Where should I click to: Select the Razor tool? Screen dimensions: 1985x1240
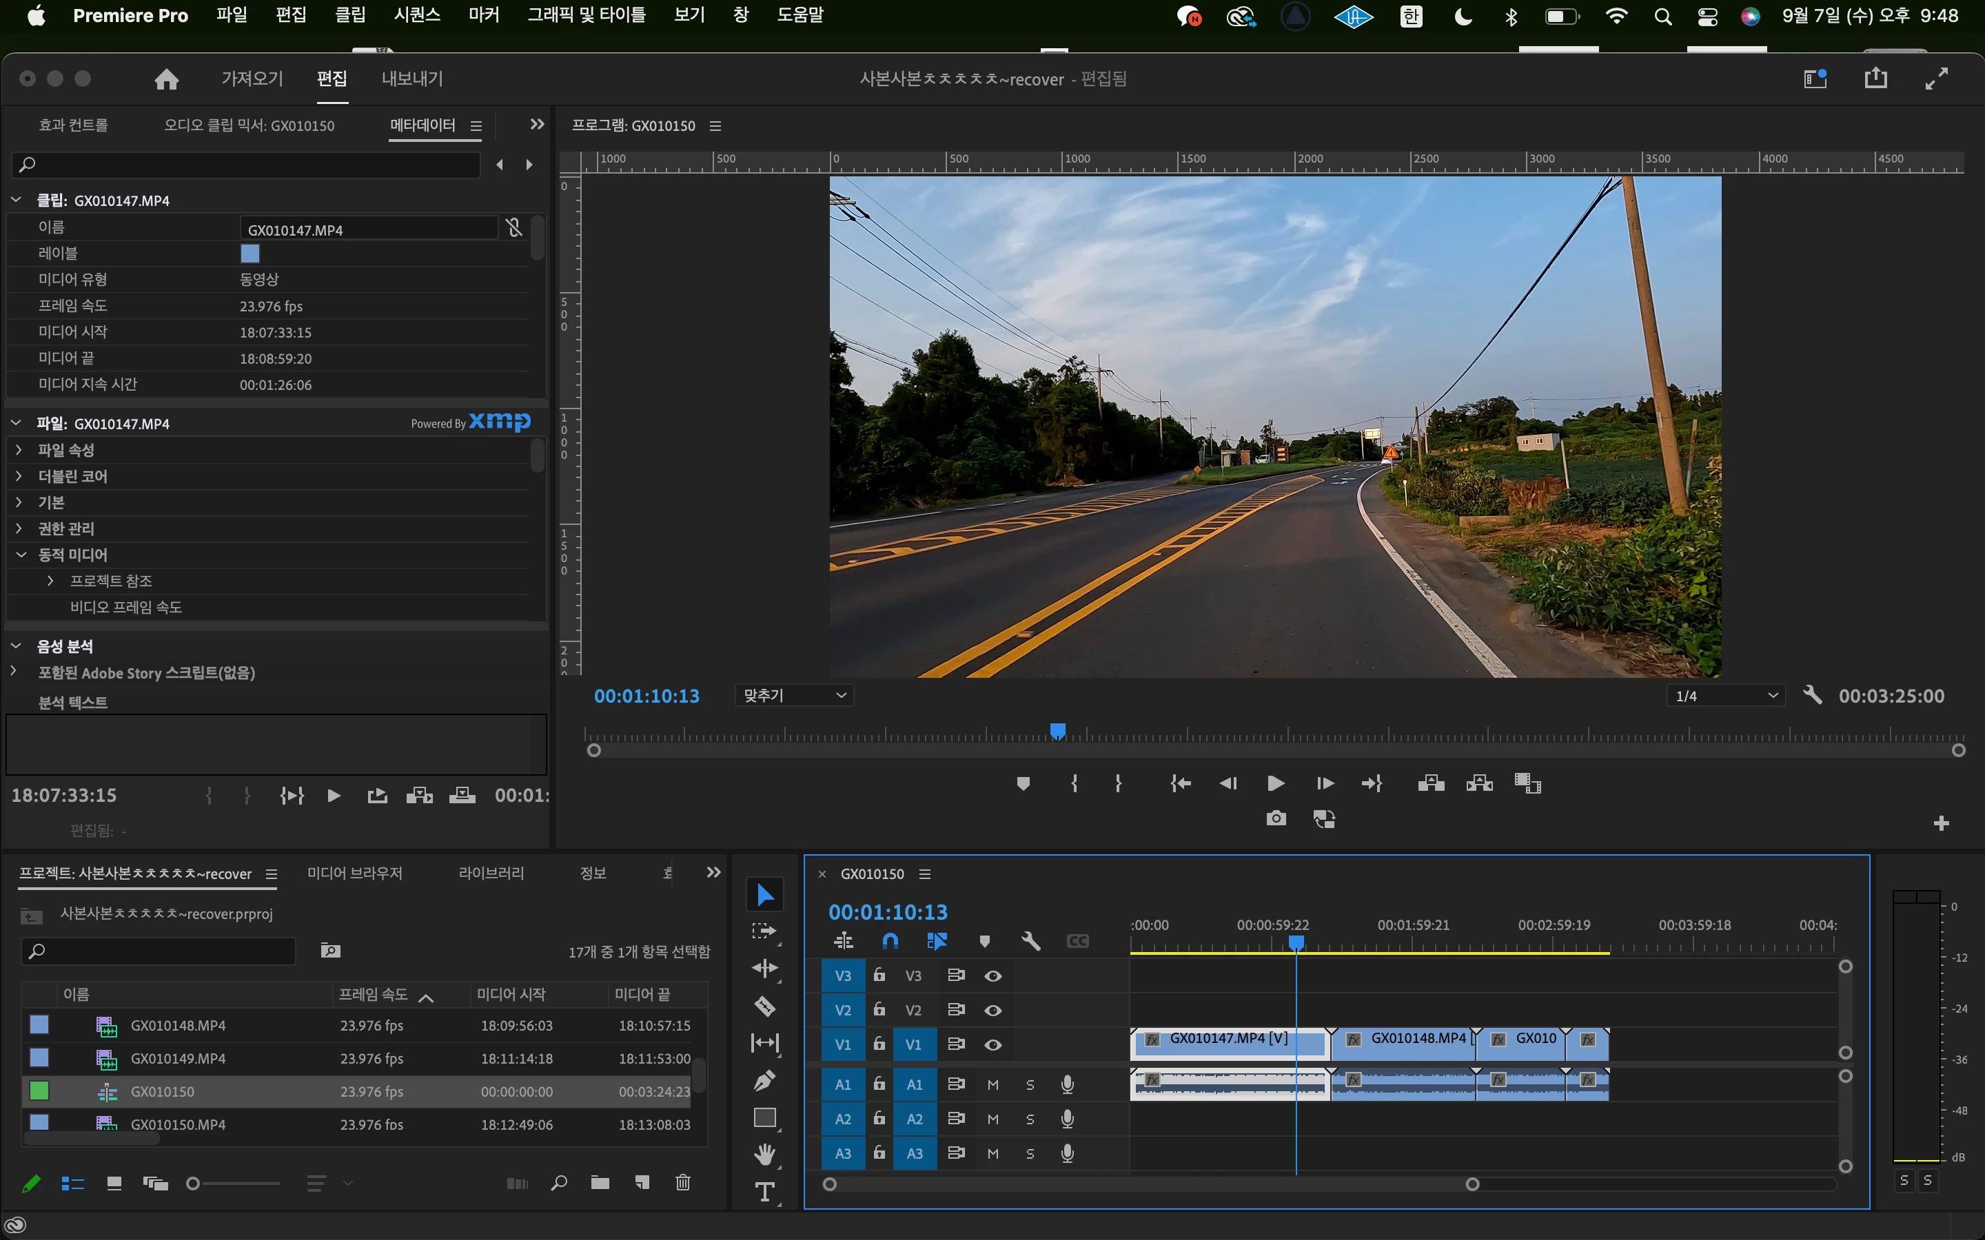[x=764, y=1006]
